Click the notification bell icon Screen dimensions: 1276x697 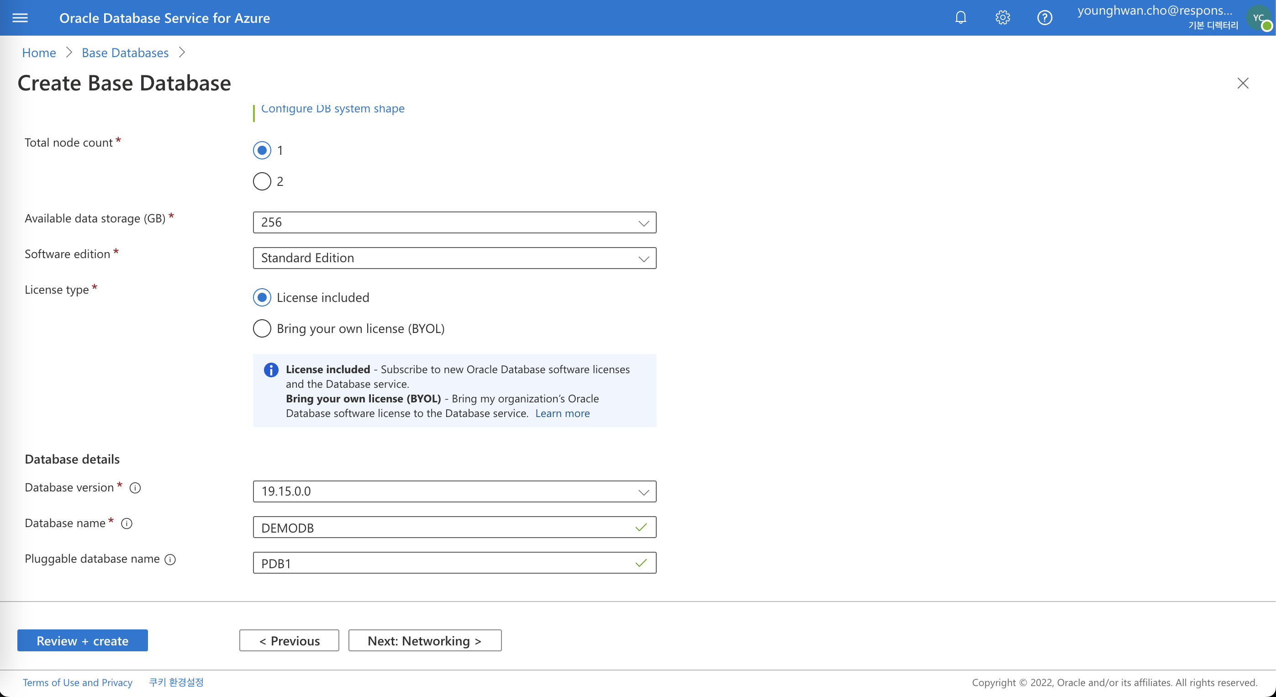point(961,17)
